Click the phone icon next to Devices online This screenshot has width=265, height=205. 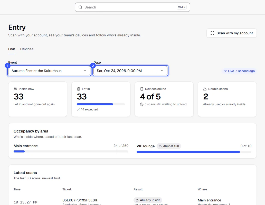142,89
